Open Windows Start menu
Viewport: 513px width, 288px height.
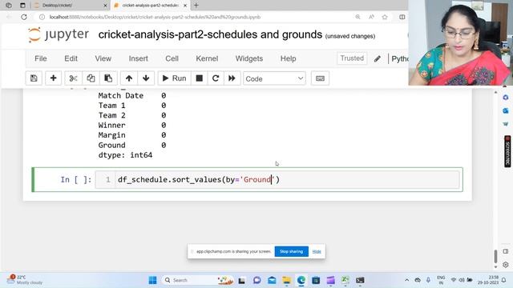pyautogui.click(x=152, y=280)
